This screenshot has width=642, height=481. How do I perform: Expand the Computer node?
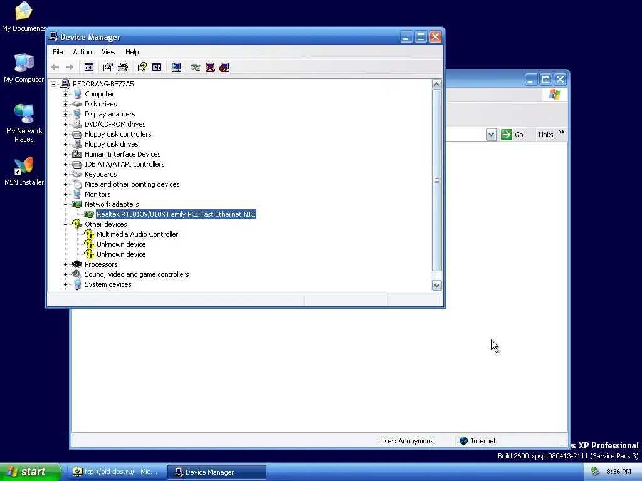[x=65, y=94]
